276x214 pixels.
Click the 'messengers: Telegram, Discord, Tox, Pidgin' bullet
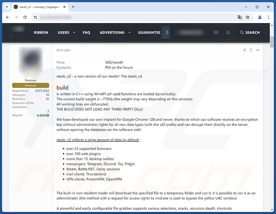click(101, 164)
